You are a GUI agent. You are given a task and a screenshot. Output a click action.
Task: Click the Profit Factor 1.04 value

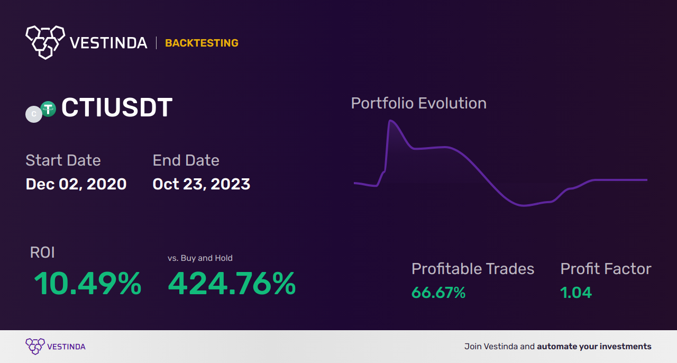coord(576,293)
